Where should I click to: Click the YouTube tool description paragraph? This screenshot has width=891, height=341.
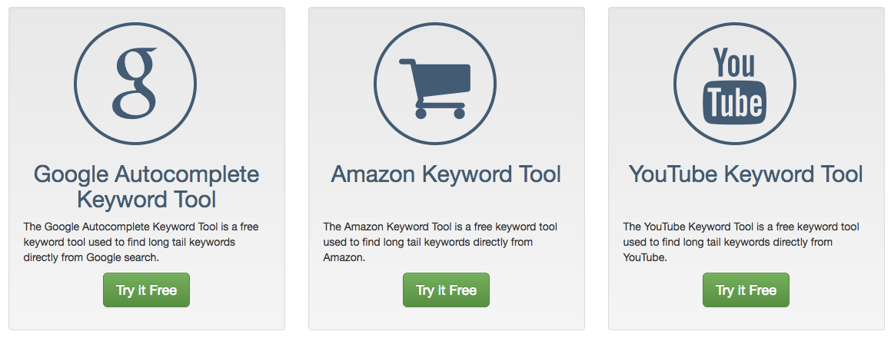[x=741, y=242]
